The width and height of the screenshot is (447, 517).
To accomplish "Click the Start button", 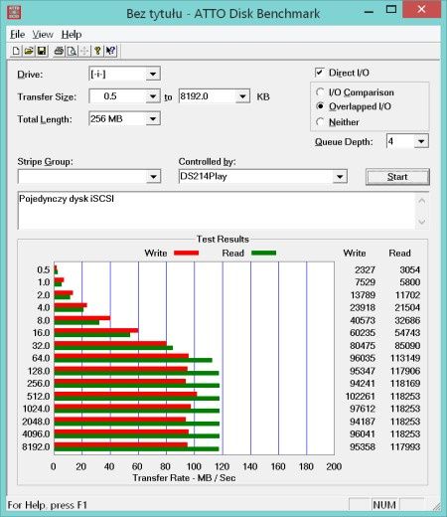I will [x=397, y=177].
